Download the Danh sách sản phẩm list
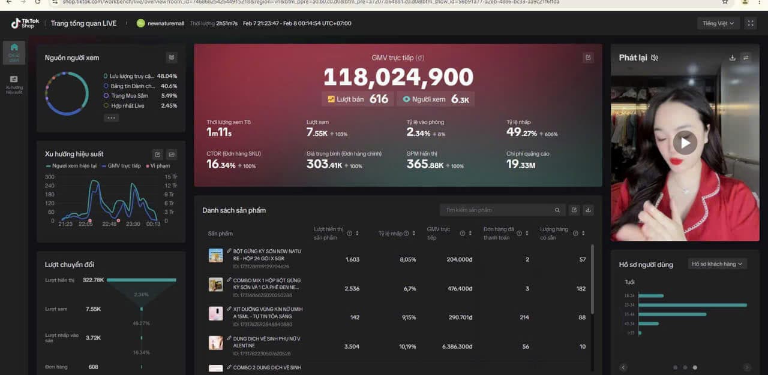Screen dimensions: 768x375 coord(588,210)
